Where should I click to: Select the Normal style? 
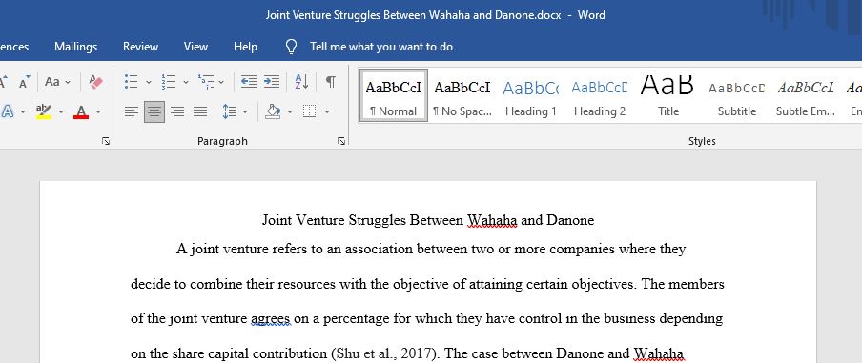tap(394, 94)
